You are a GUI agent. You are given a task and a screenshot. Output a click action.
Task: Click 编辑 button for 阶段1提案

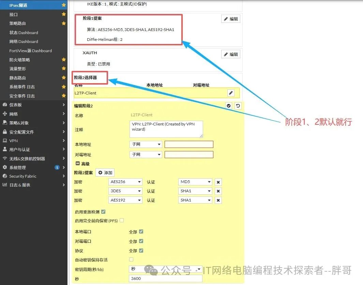click(x=230, y=19)
